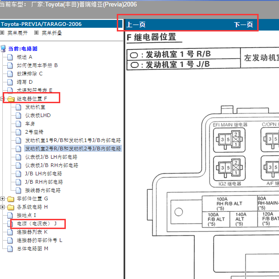Click page icon beside 接线器内部电路
This screenshot has width=279, height=279.
click(19, 190)
